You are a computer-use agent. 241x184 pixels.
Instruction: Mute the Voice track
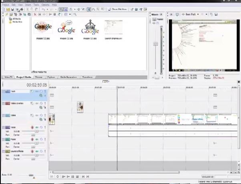41,127
